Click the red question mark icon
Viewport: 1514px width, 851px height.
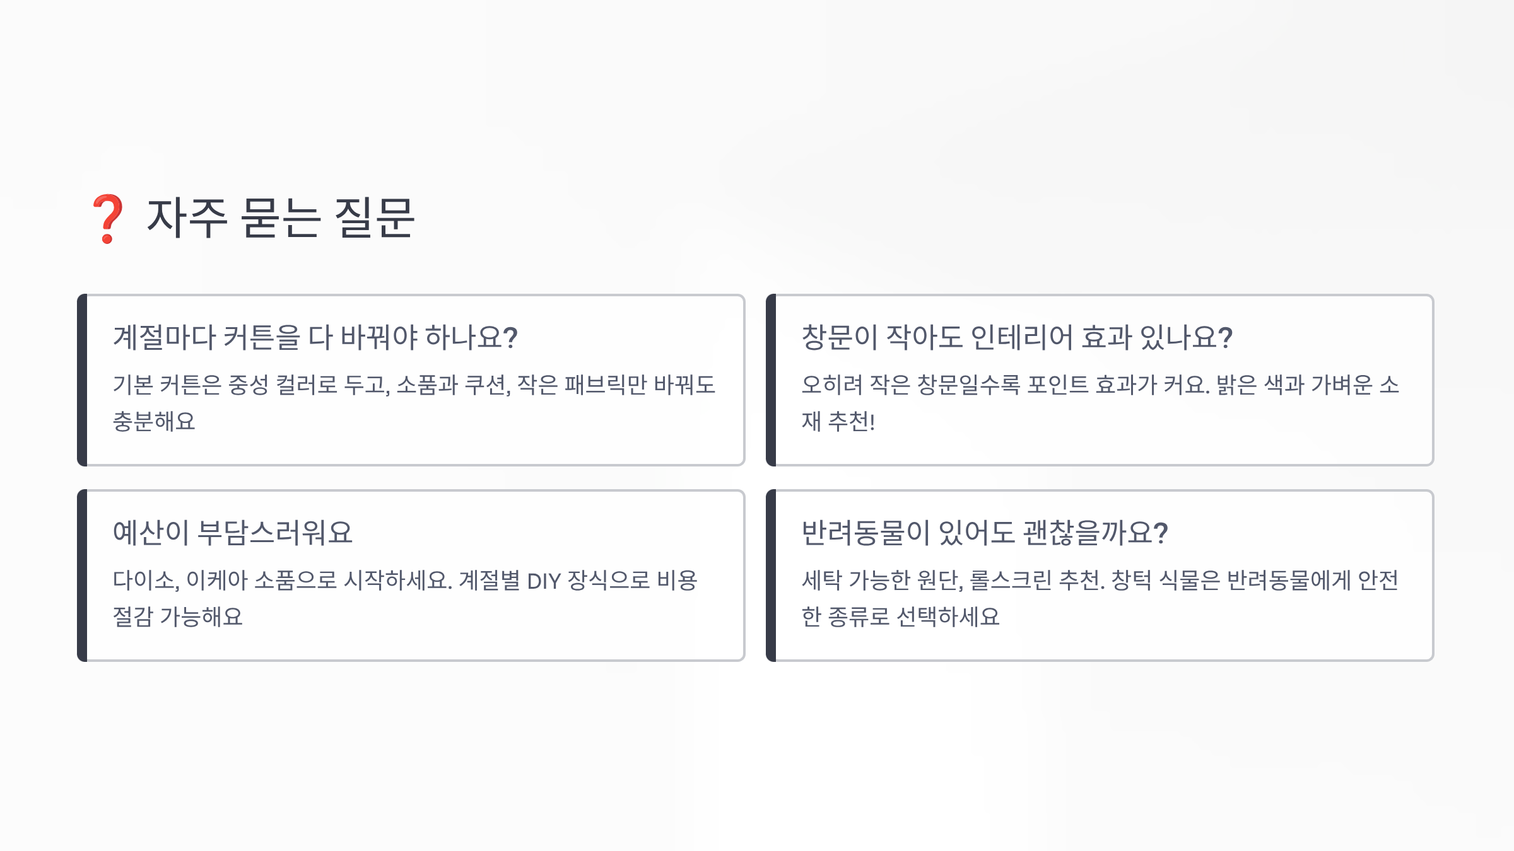[x=108, y=219]
